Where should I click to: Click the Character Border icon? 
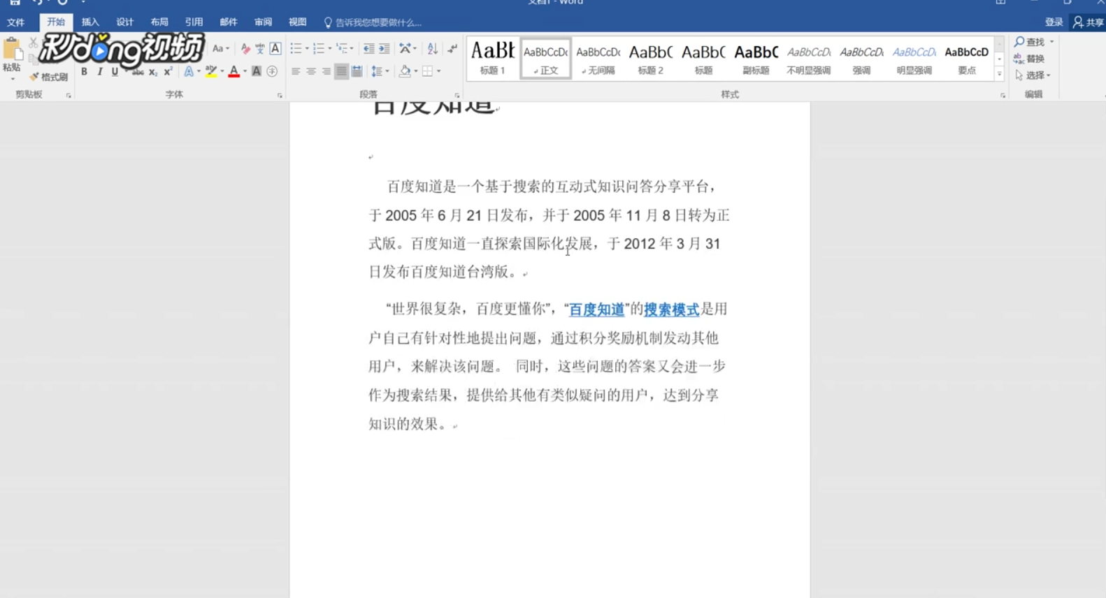(275, 49)
